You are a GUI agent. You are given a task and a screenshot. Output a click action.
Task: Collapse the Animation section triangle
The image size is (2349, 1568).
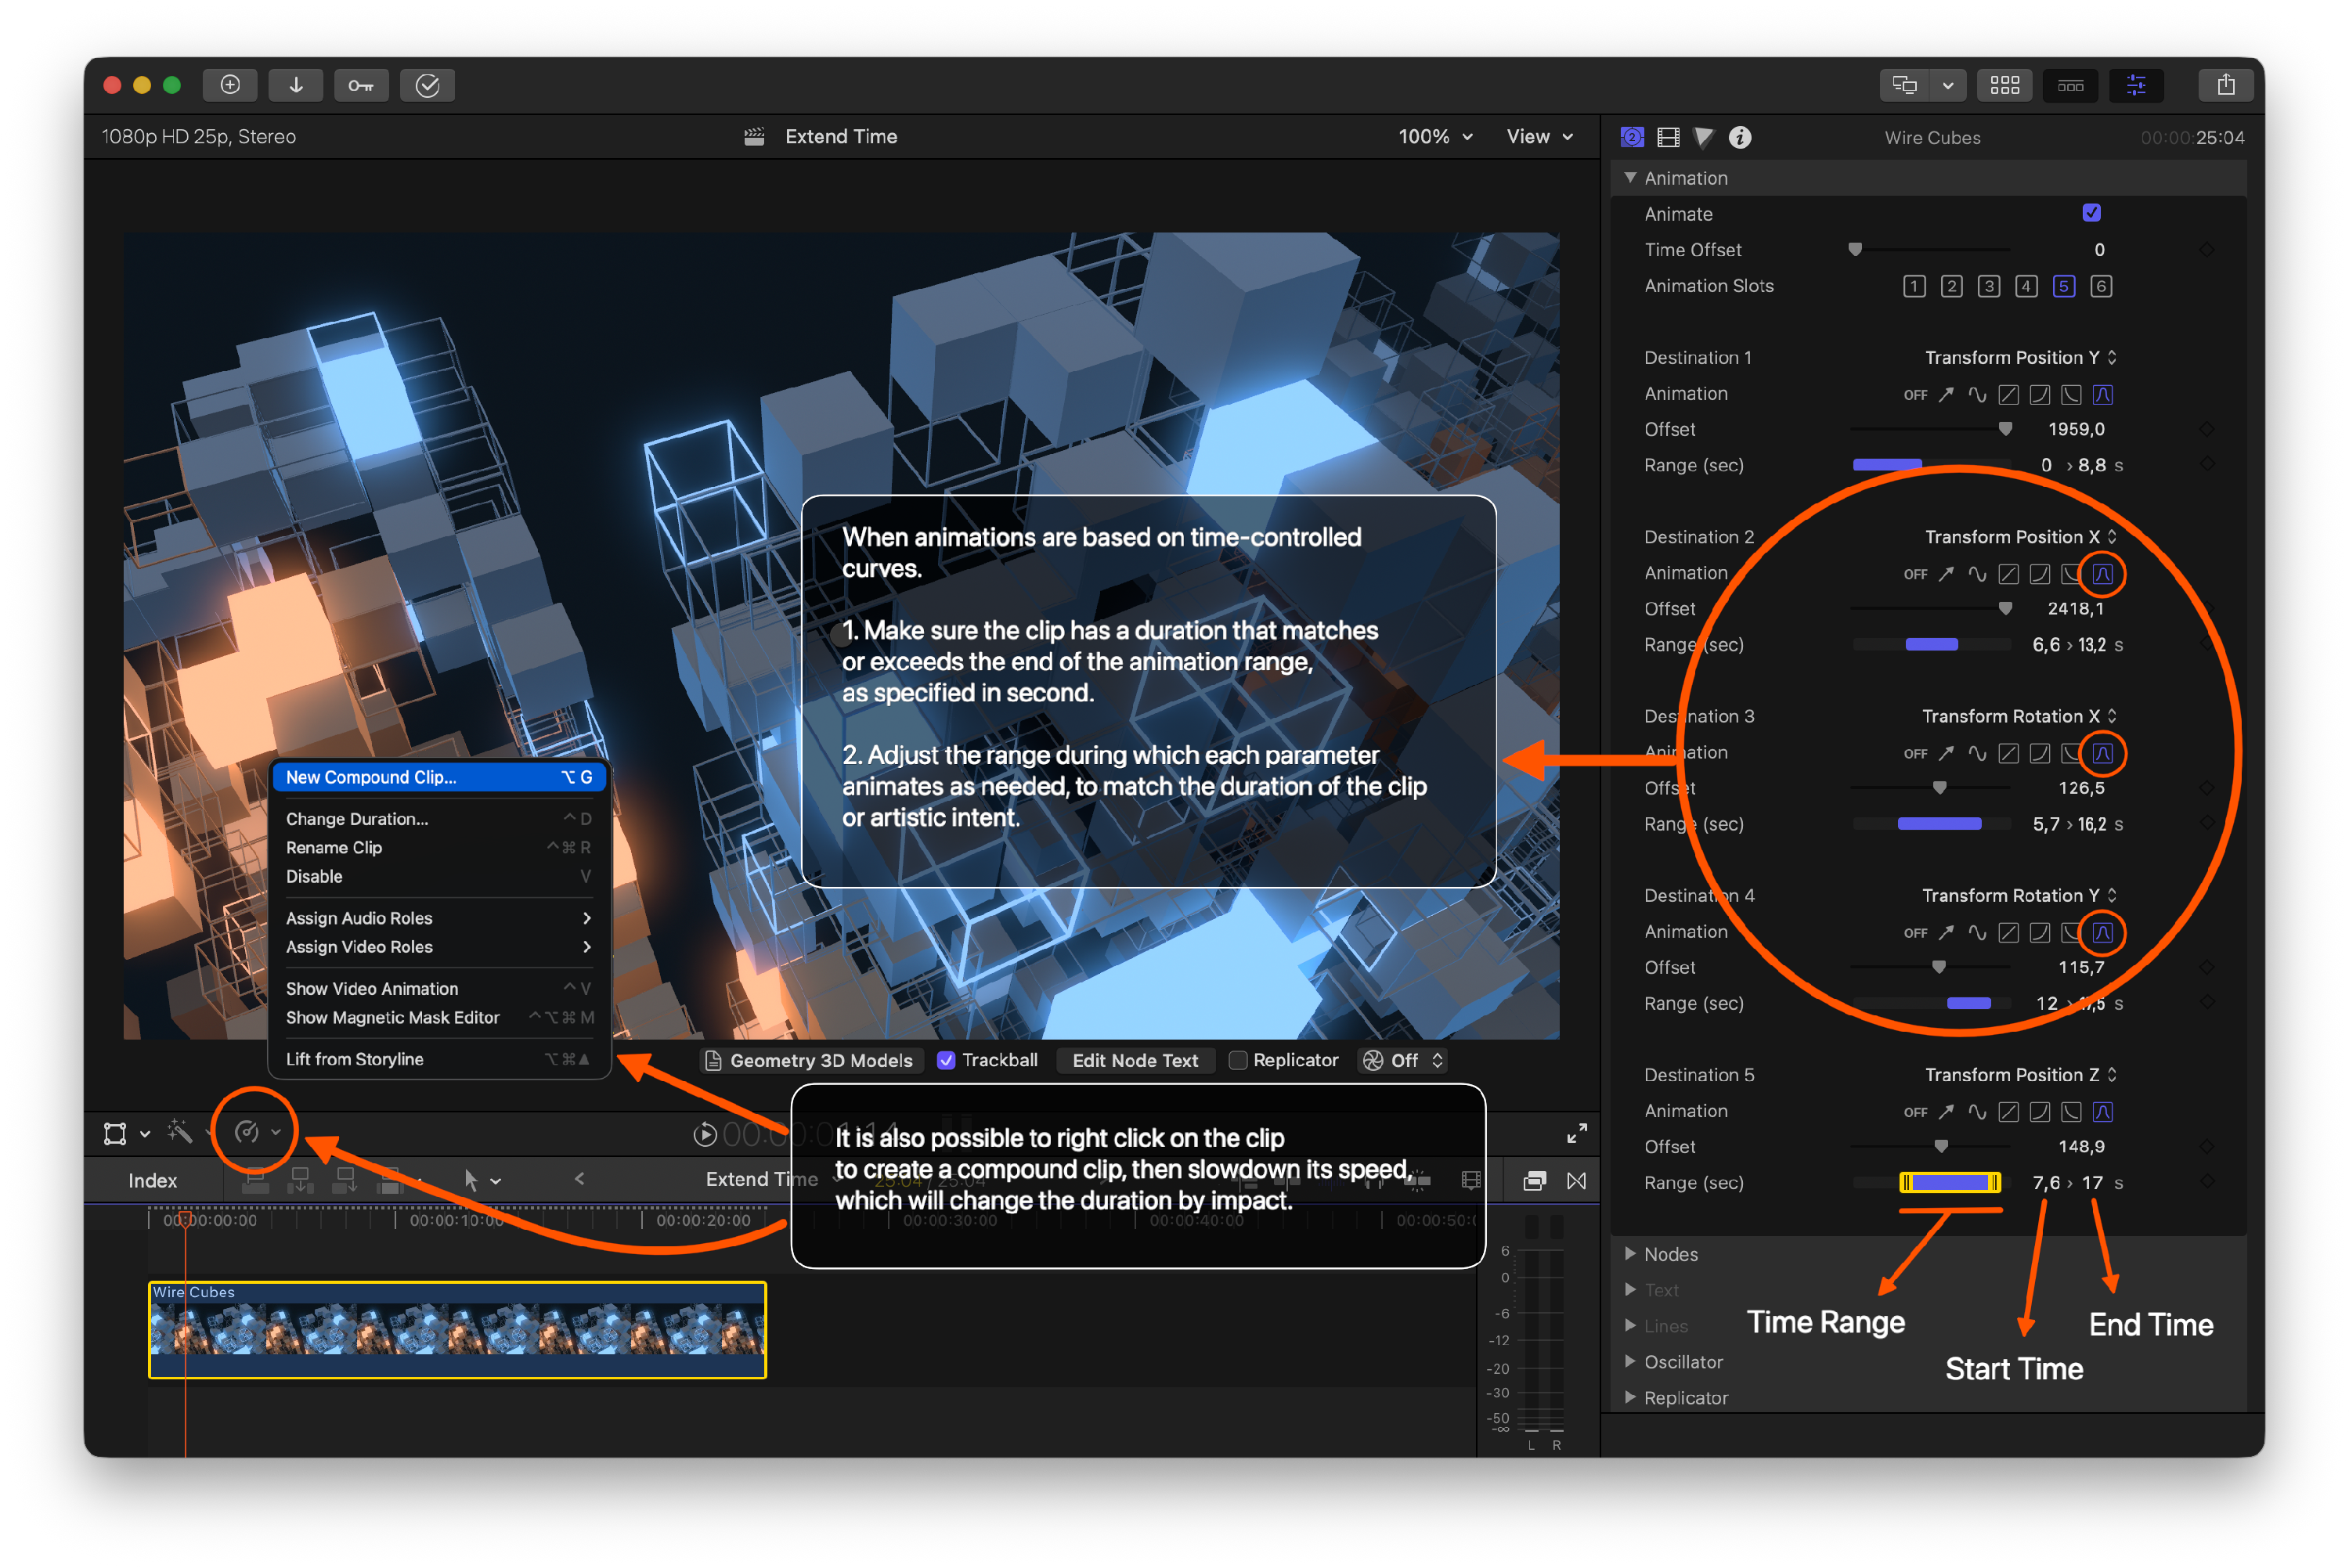pos(1630,178)
